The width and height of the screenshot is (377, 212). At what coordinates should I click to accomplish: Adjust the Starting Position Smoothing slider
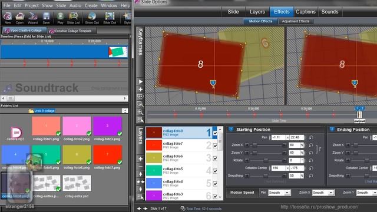266,175
